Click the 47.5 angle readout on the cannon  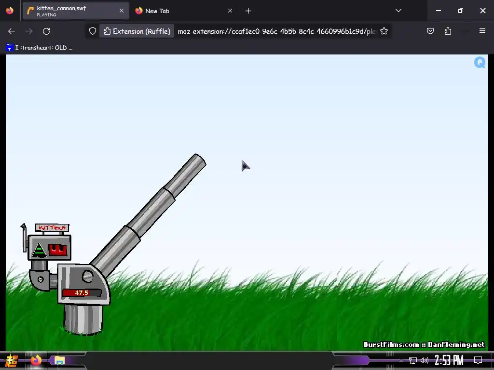pos(82,292)
